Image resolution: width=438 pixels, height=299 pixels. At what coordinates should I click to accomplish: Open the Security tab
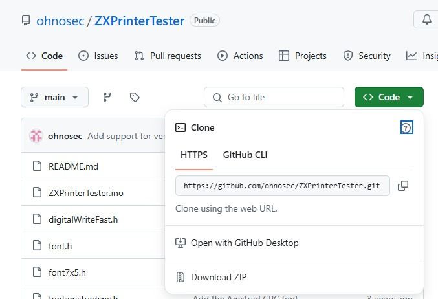[366, 56]
